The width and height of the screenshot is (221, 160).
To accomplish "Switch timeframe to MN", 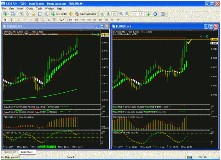I will tap(119, 20).
